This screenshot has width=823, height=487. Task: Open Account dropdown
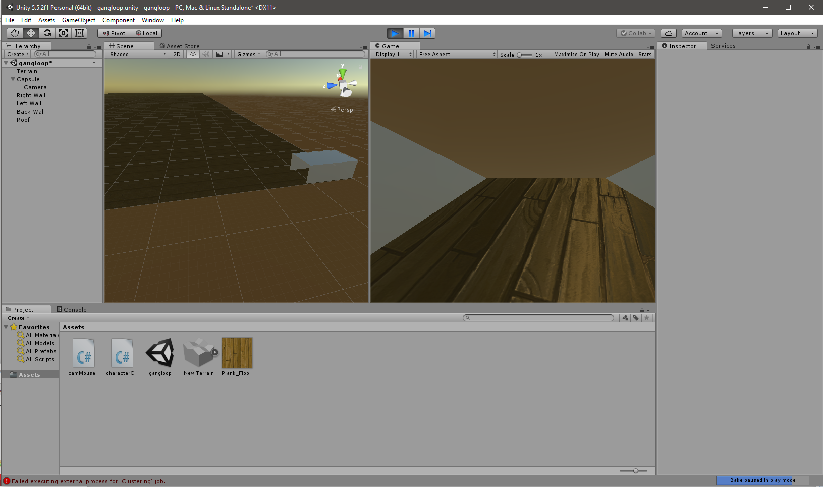pyautogui.click(x=701, y=33)
